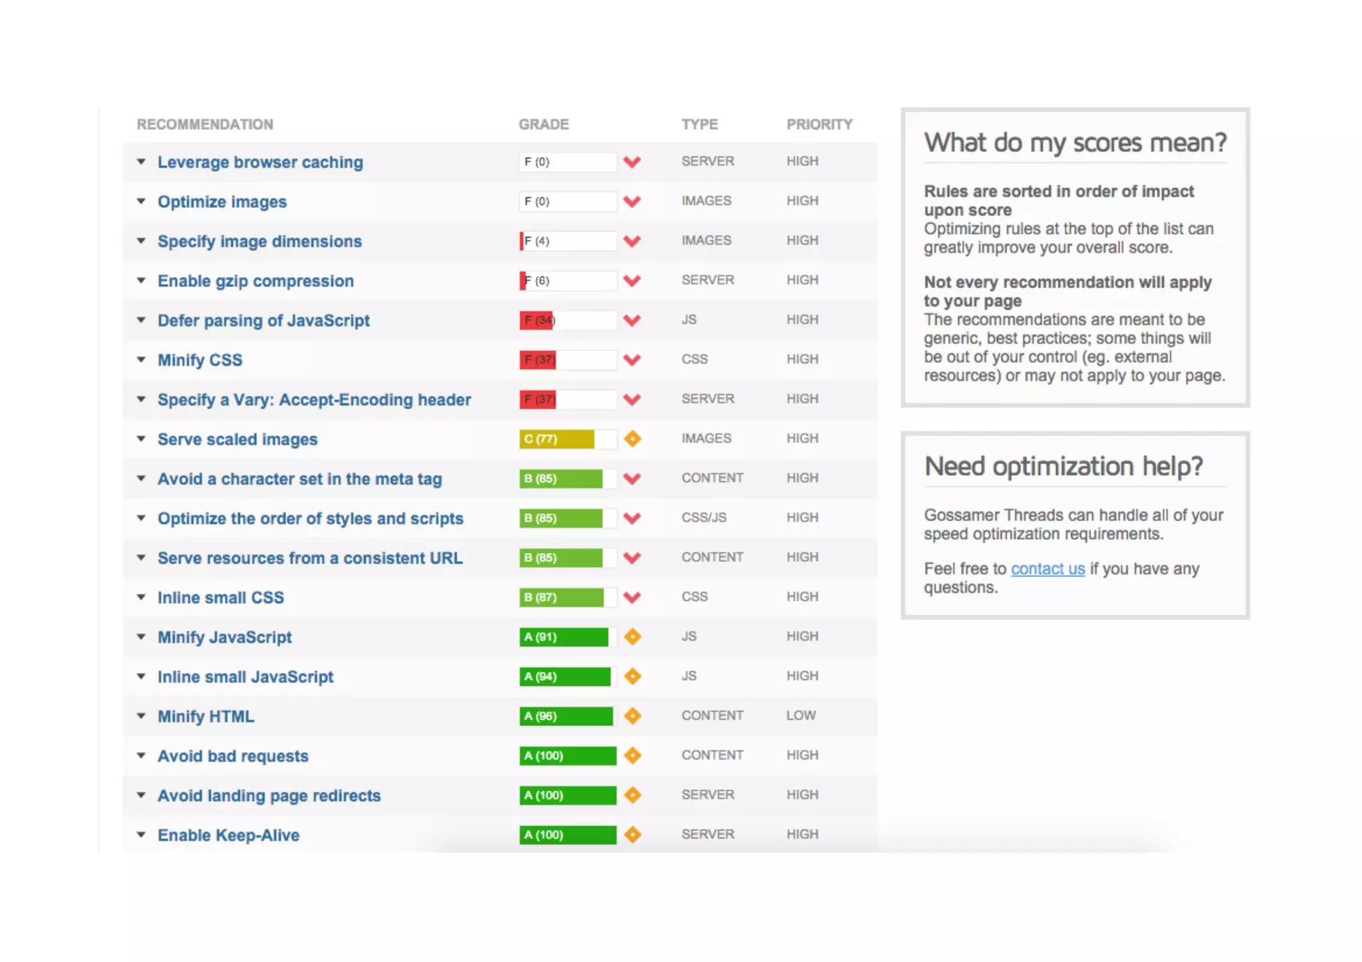Open Specify a Vary: Accept-Encoding header link
The image size is (1362, 962).
click(314, 400)
